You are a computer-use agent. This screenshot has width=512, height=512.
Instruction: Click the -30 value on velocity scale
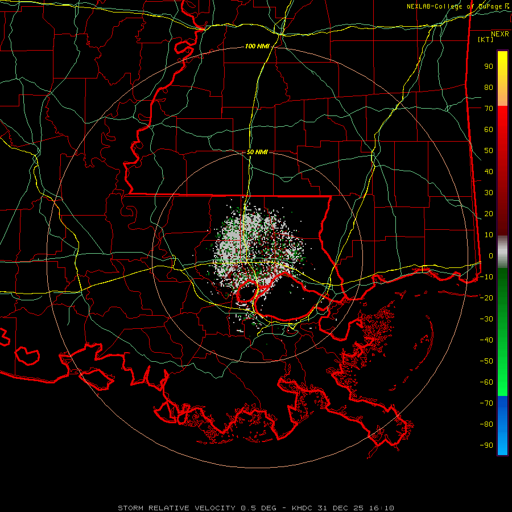click(486, 319)
